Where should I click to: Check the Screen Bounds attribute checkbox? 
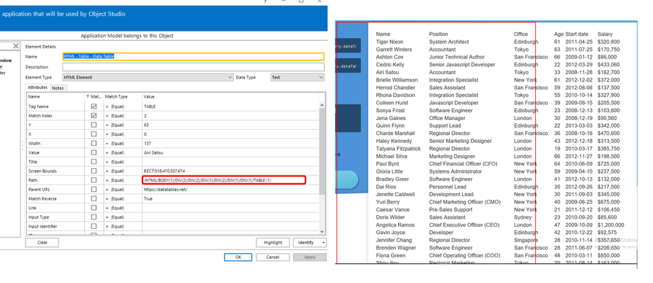pyautogui.click(x=93, y=171)
